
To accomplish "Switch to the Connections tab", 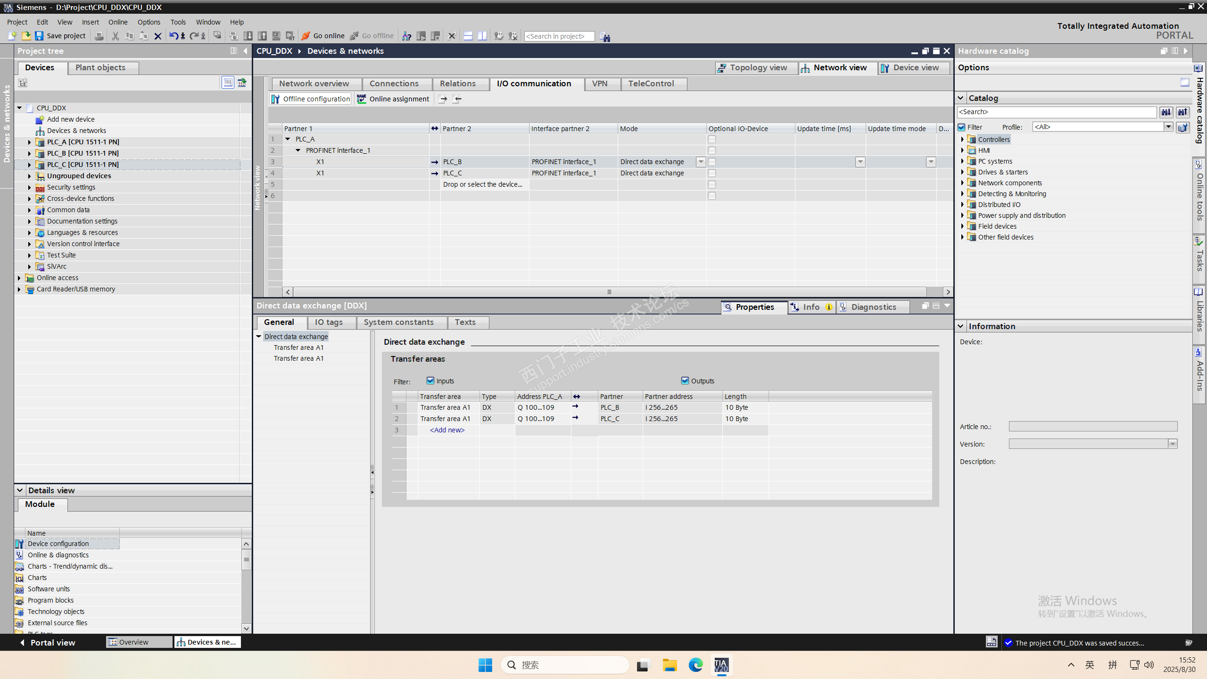I will click(394, 83).
